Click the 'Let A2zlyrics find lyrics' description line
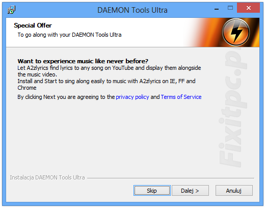 point(109,68)
